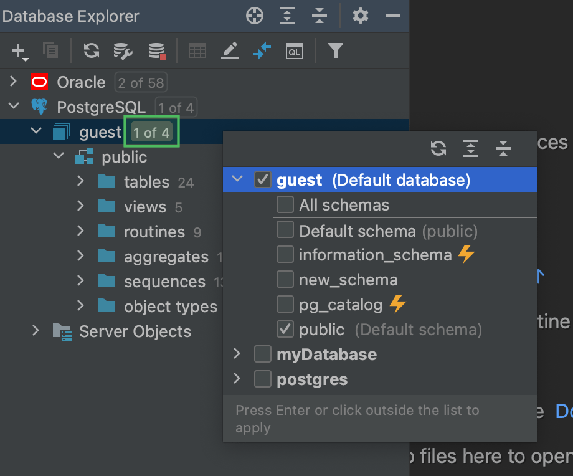Screen dimensions: 573x476
Task: Add a new data source
Action: tap(19, 50)
